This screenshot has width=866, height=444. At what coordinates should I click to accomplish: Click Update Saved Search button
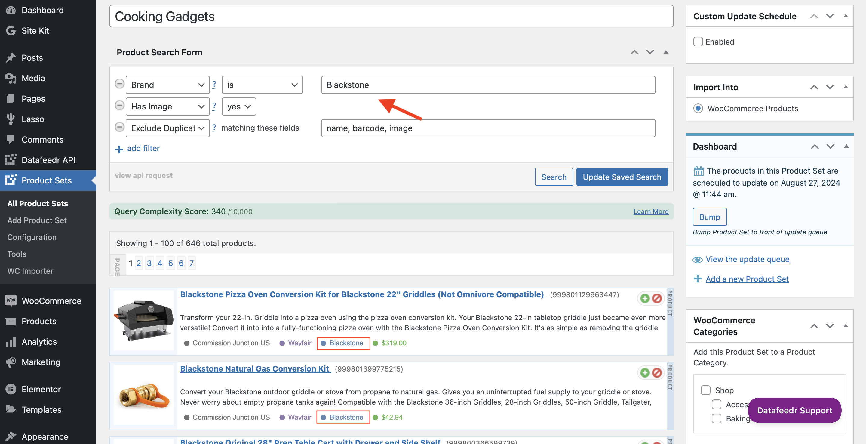(x=622, y=177)
